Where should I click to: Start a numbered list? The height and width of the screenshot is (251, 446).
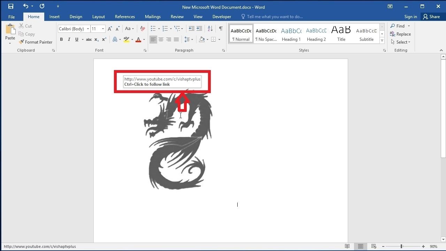tap(165, 29)
